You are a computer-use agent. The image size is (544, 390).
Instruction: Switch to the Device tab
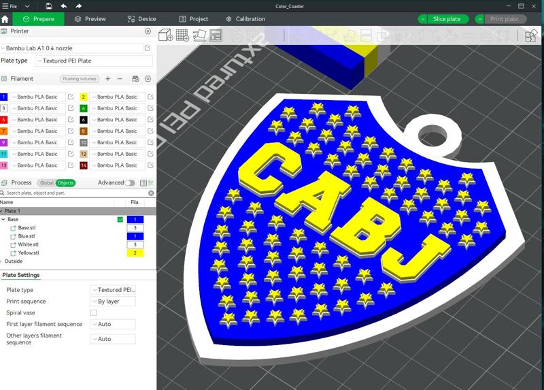point(141,19)
